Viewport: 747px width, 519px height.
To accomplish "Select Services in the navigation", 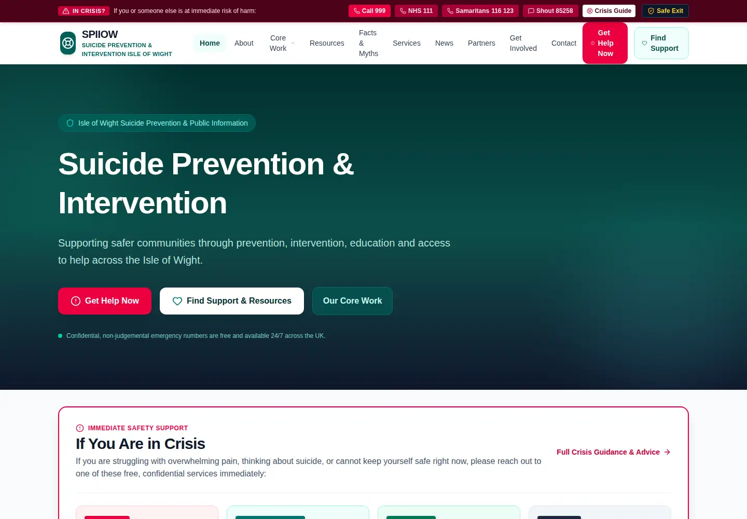I will point(407,43).
